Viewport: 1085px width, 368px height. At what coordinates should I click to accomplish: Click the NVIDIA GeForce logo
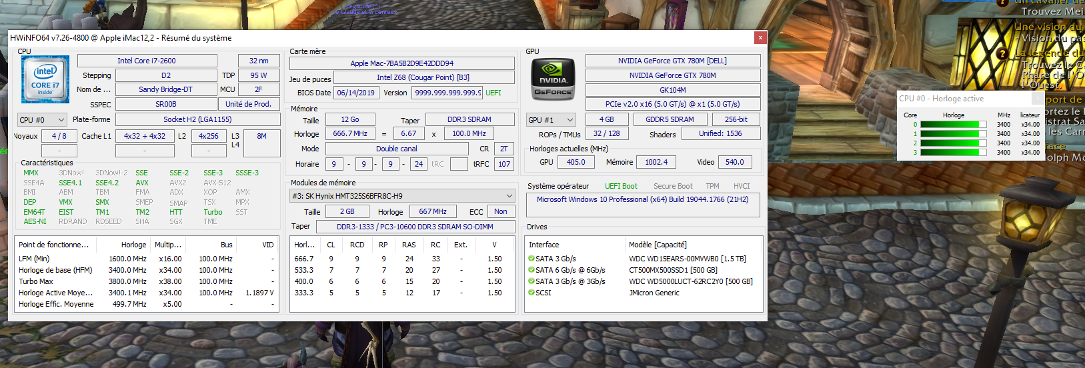(x=553, y=79)
